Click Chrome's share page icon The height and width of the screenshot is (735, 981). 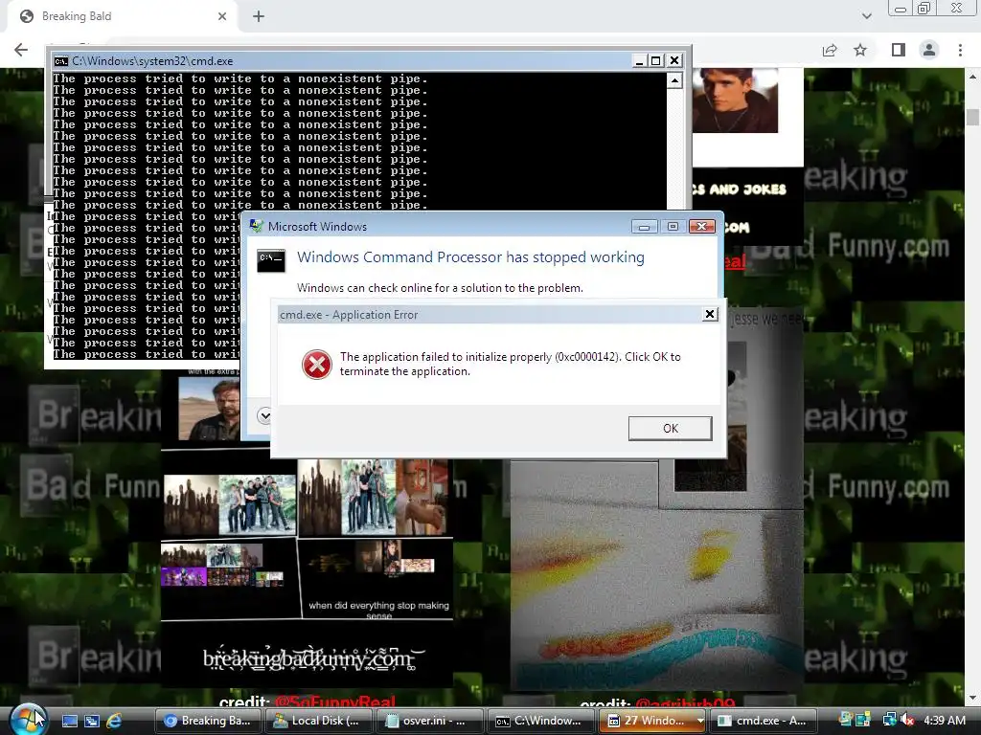pyautogui.click(x=830, y=50)
